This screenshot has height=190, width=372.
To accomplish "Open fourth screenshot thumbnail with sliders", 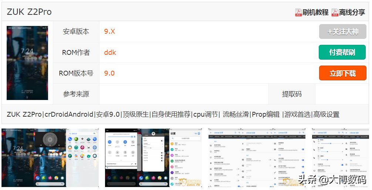I will coord(341,158).
